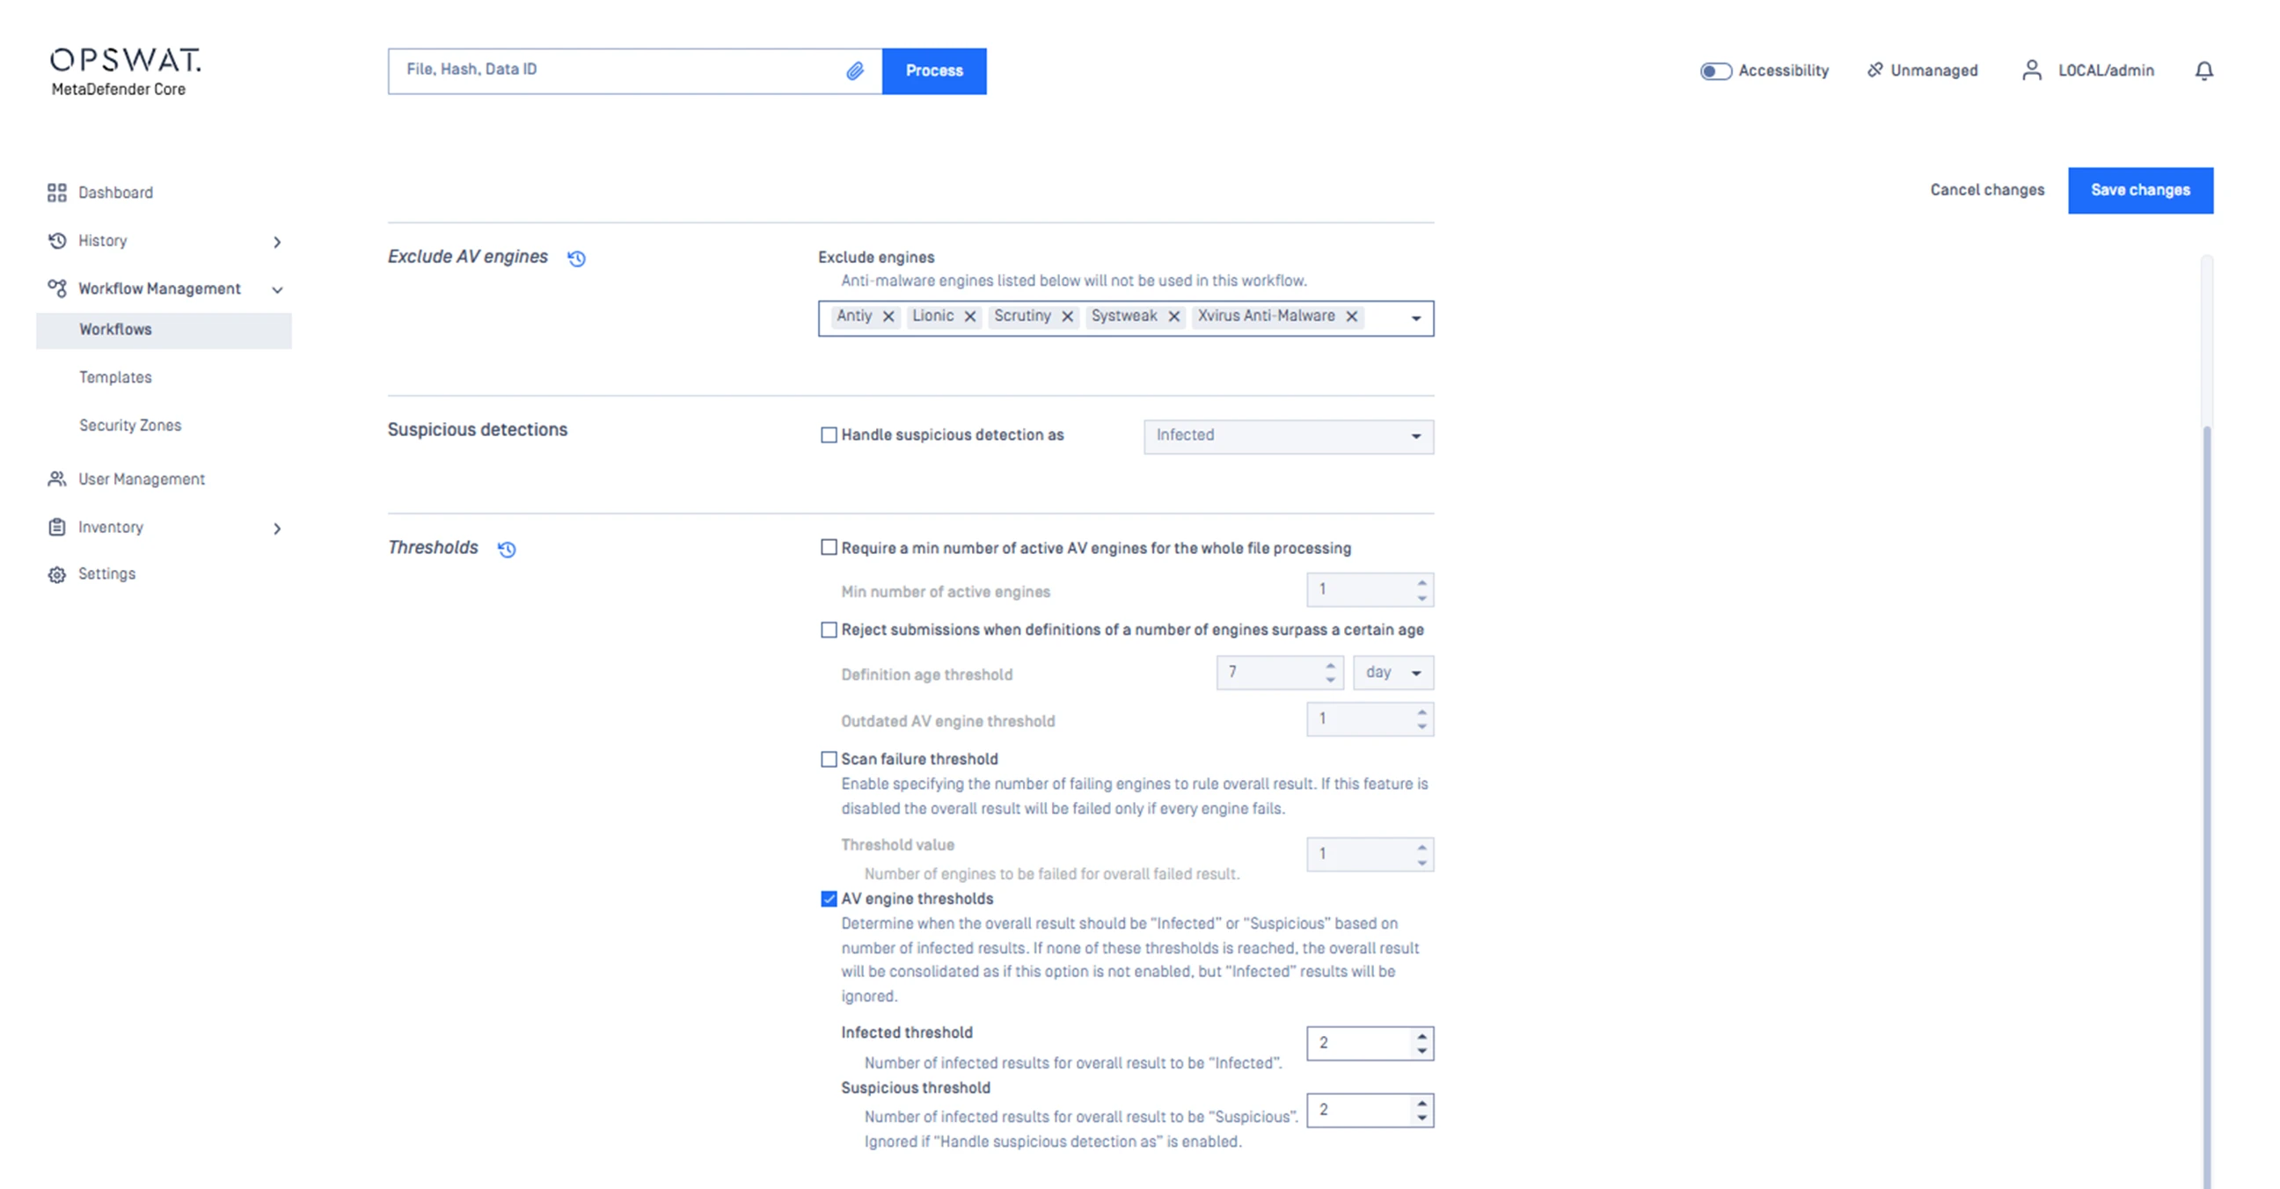Go to Security Zones page
The image size is (2280, 1189).
pos(130,426)
